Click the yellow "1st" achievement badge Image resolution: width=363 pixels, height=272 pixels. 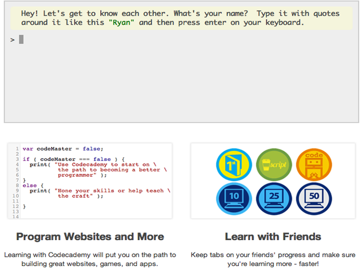coord(234,165)
